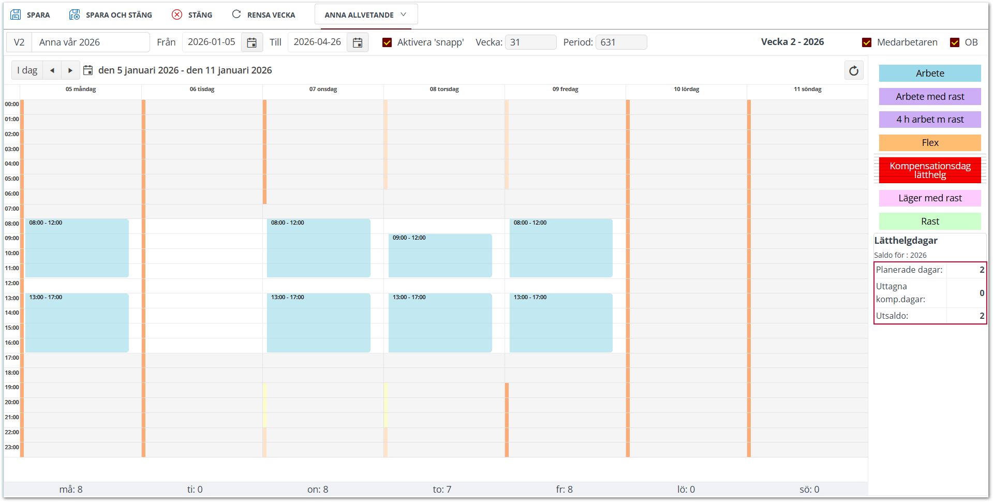Click the Saldo för : 2026 text

click(x=900, y=255)
